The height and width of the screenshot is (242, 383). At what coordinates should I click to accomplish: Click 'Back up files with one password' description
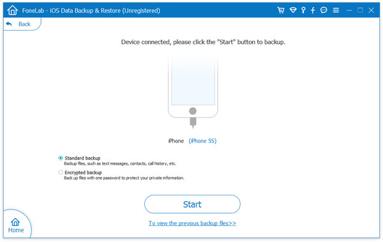point(124,178)
